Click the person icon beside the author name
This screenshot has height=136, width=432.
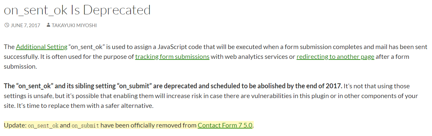tap(48, 25)
